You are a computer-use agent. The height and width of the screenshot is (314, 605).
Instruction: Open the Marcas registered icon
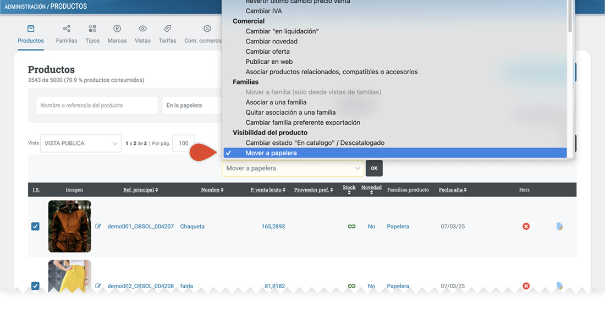point(117,29)
